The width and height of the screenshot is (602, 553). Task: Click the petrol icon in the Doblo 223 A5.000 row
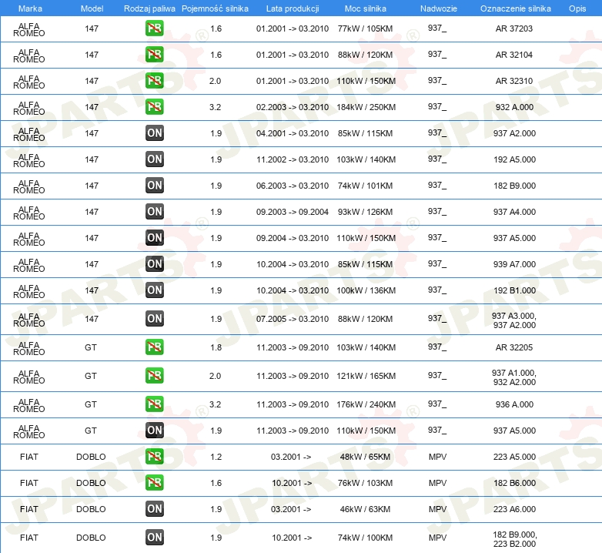154,457
